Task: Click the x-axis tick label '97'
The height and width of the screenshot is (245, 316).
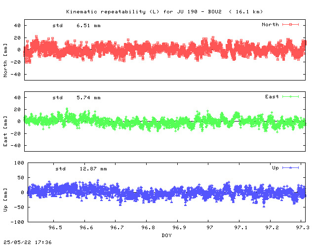Action: click(x=209, y=227)
